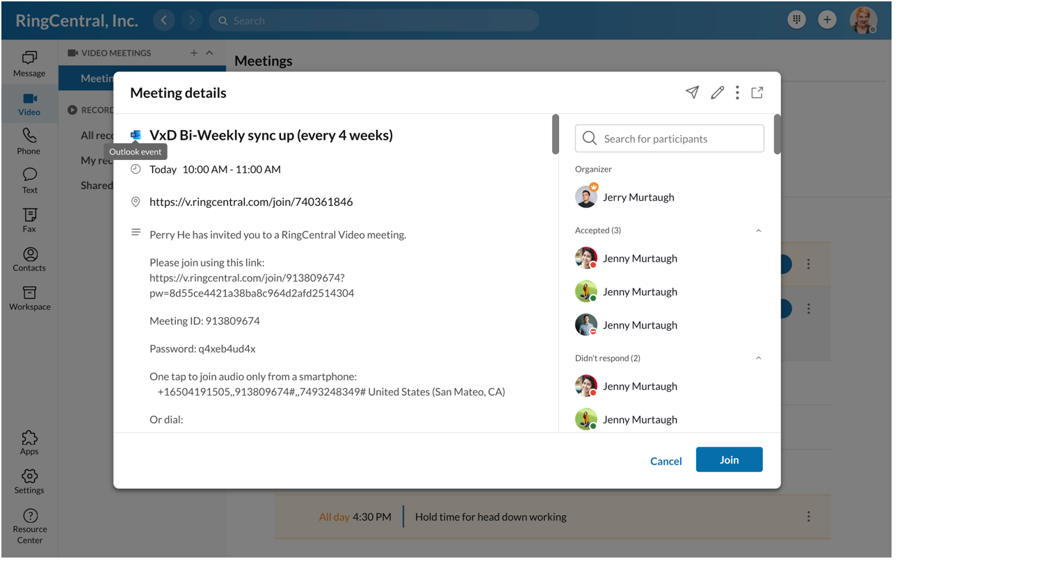Collapse the Accepted (3) participants list
The image size is (1039, 561).
pyautogui.click(x=759, y=230)
